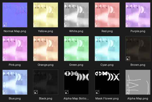
Task: Click the image-type icon on Brown.png
Action: (128, 58)
